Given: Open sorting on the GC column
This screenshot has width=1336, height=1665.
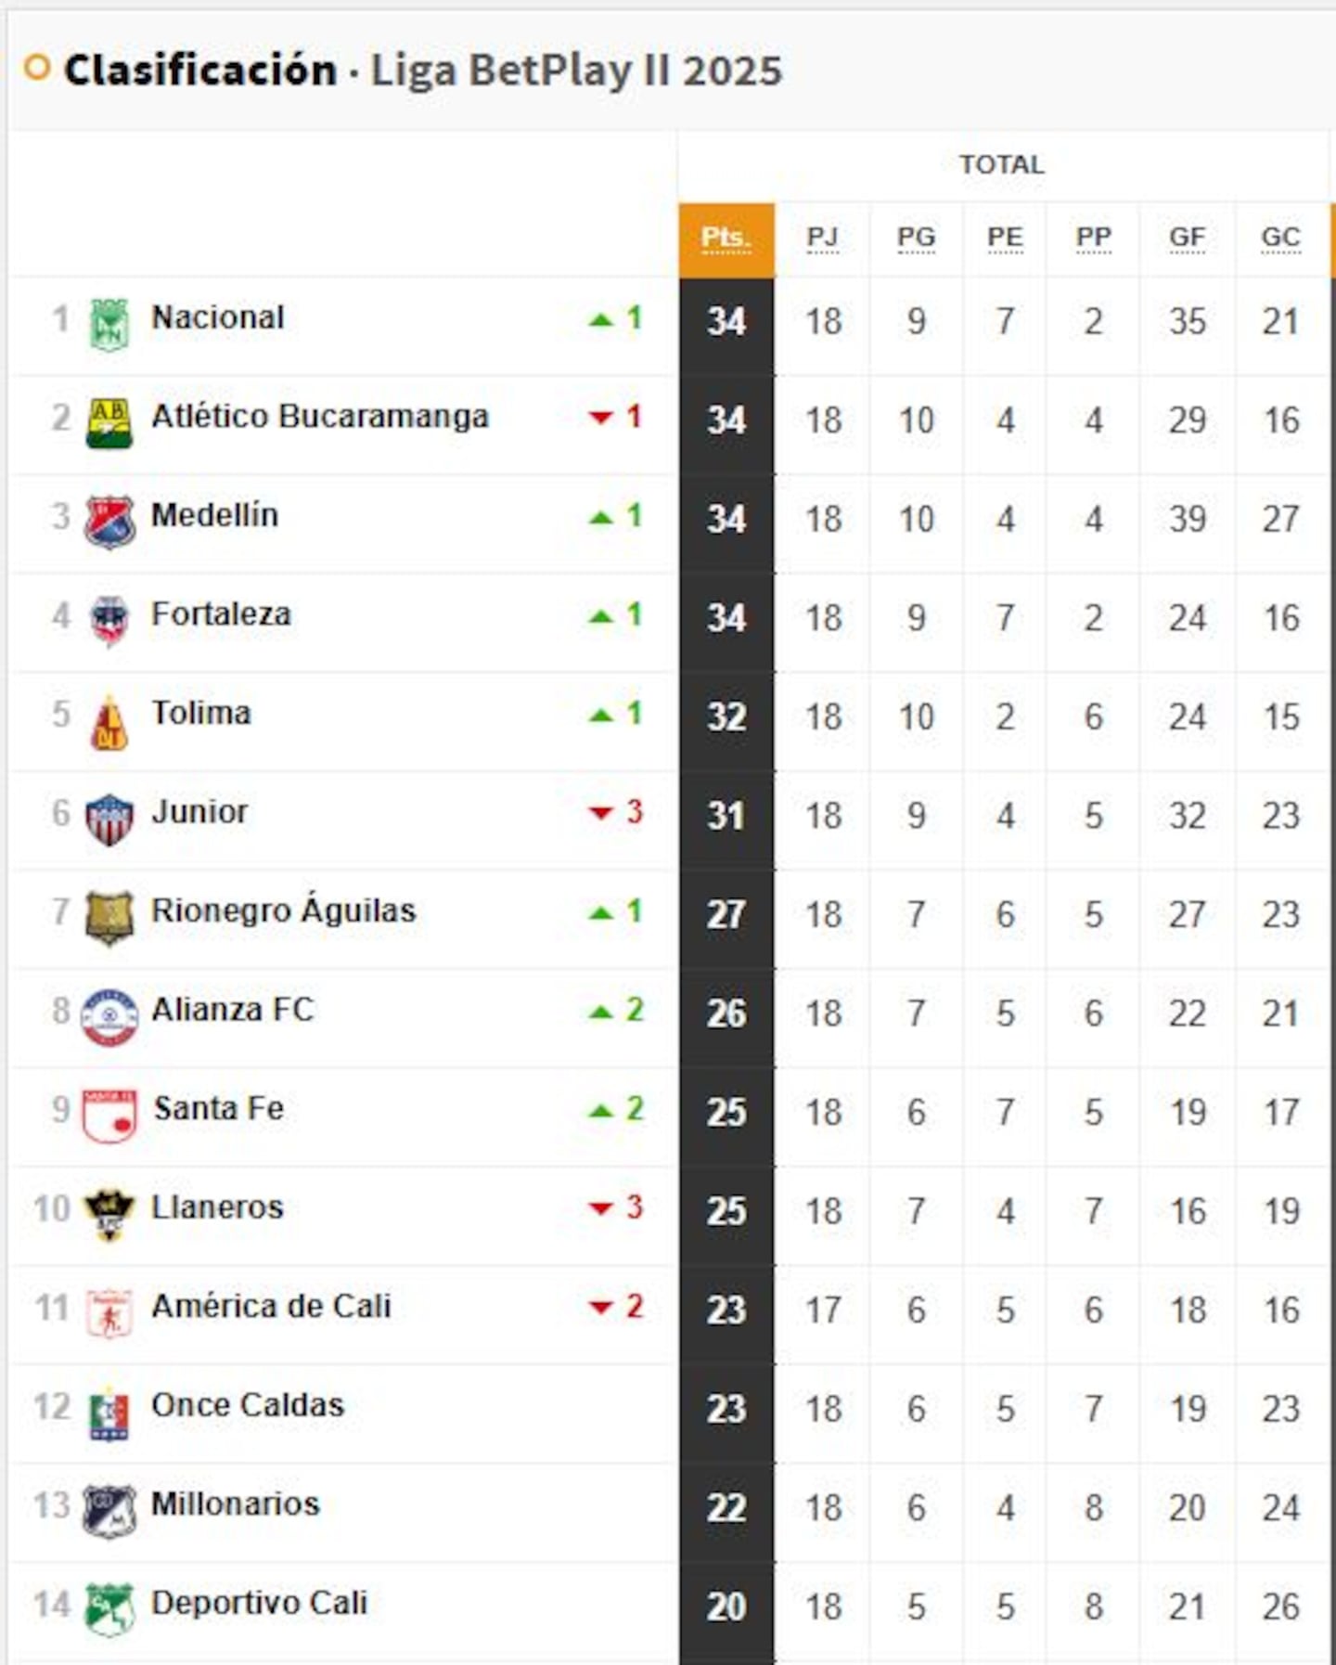Looking at the screenshot, I should click(x=1280, y=238).
